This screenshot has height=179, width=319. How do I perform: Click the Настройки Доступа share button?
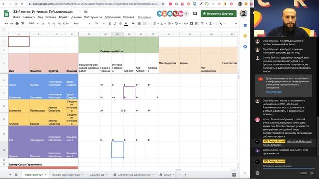(219, 14)
